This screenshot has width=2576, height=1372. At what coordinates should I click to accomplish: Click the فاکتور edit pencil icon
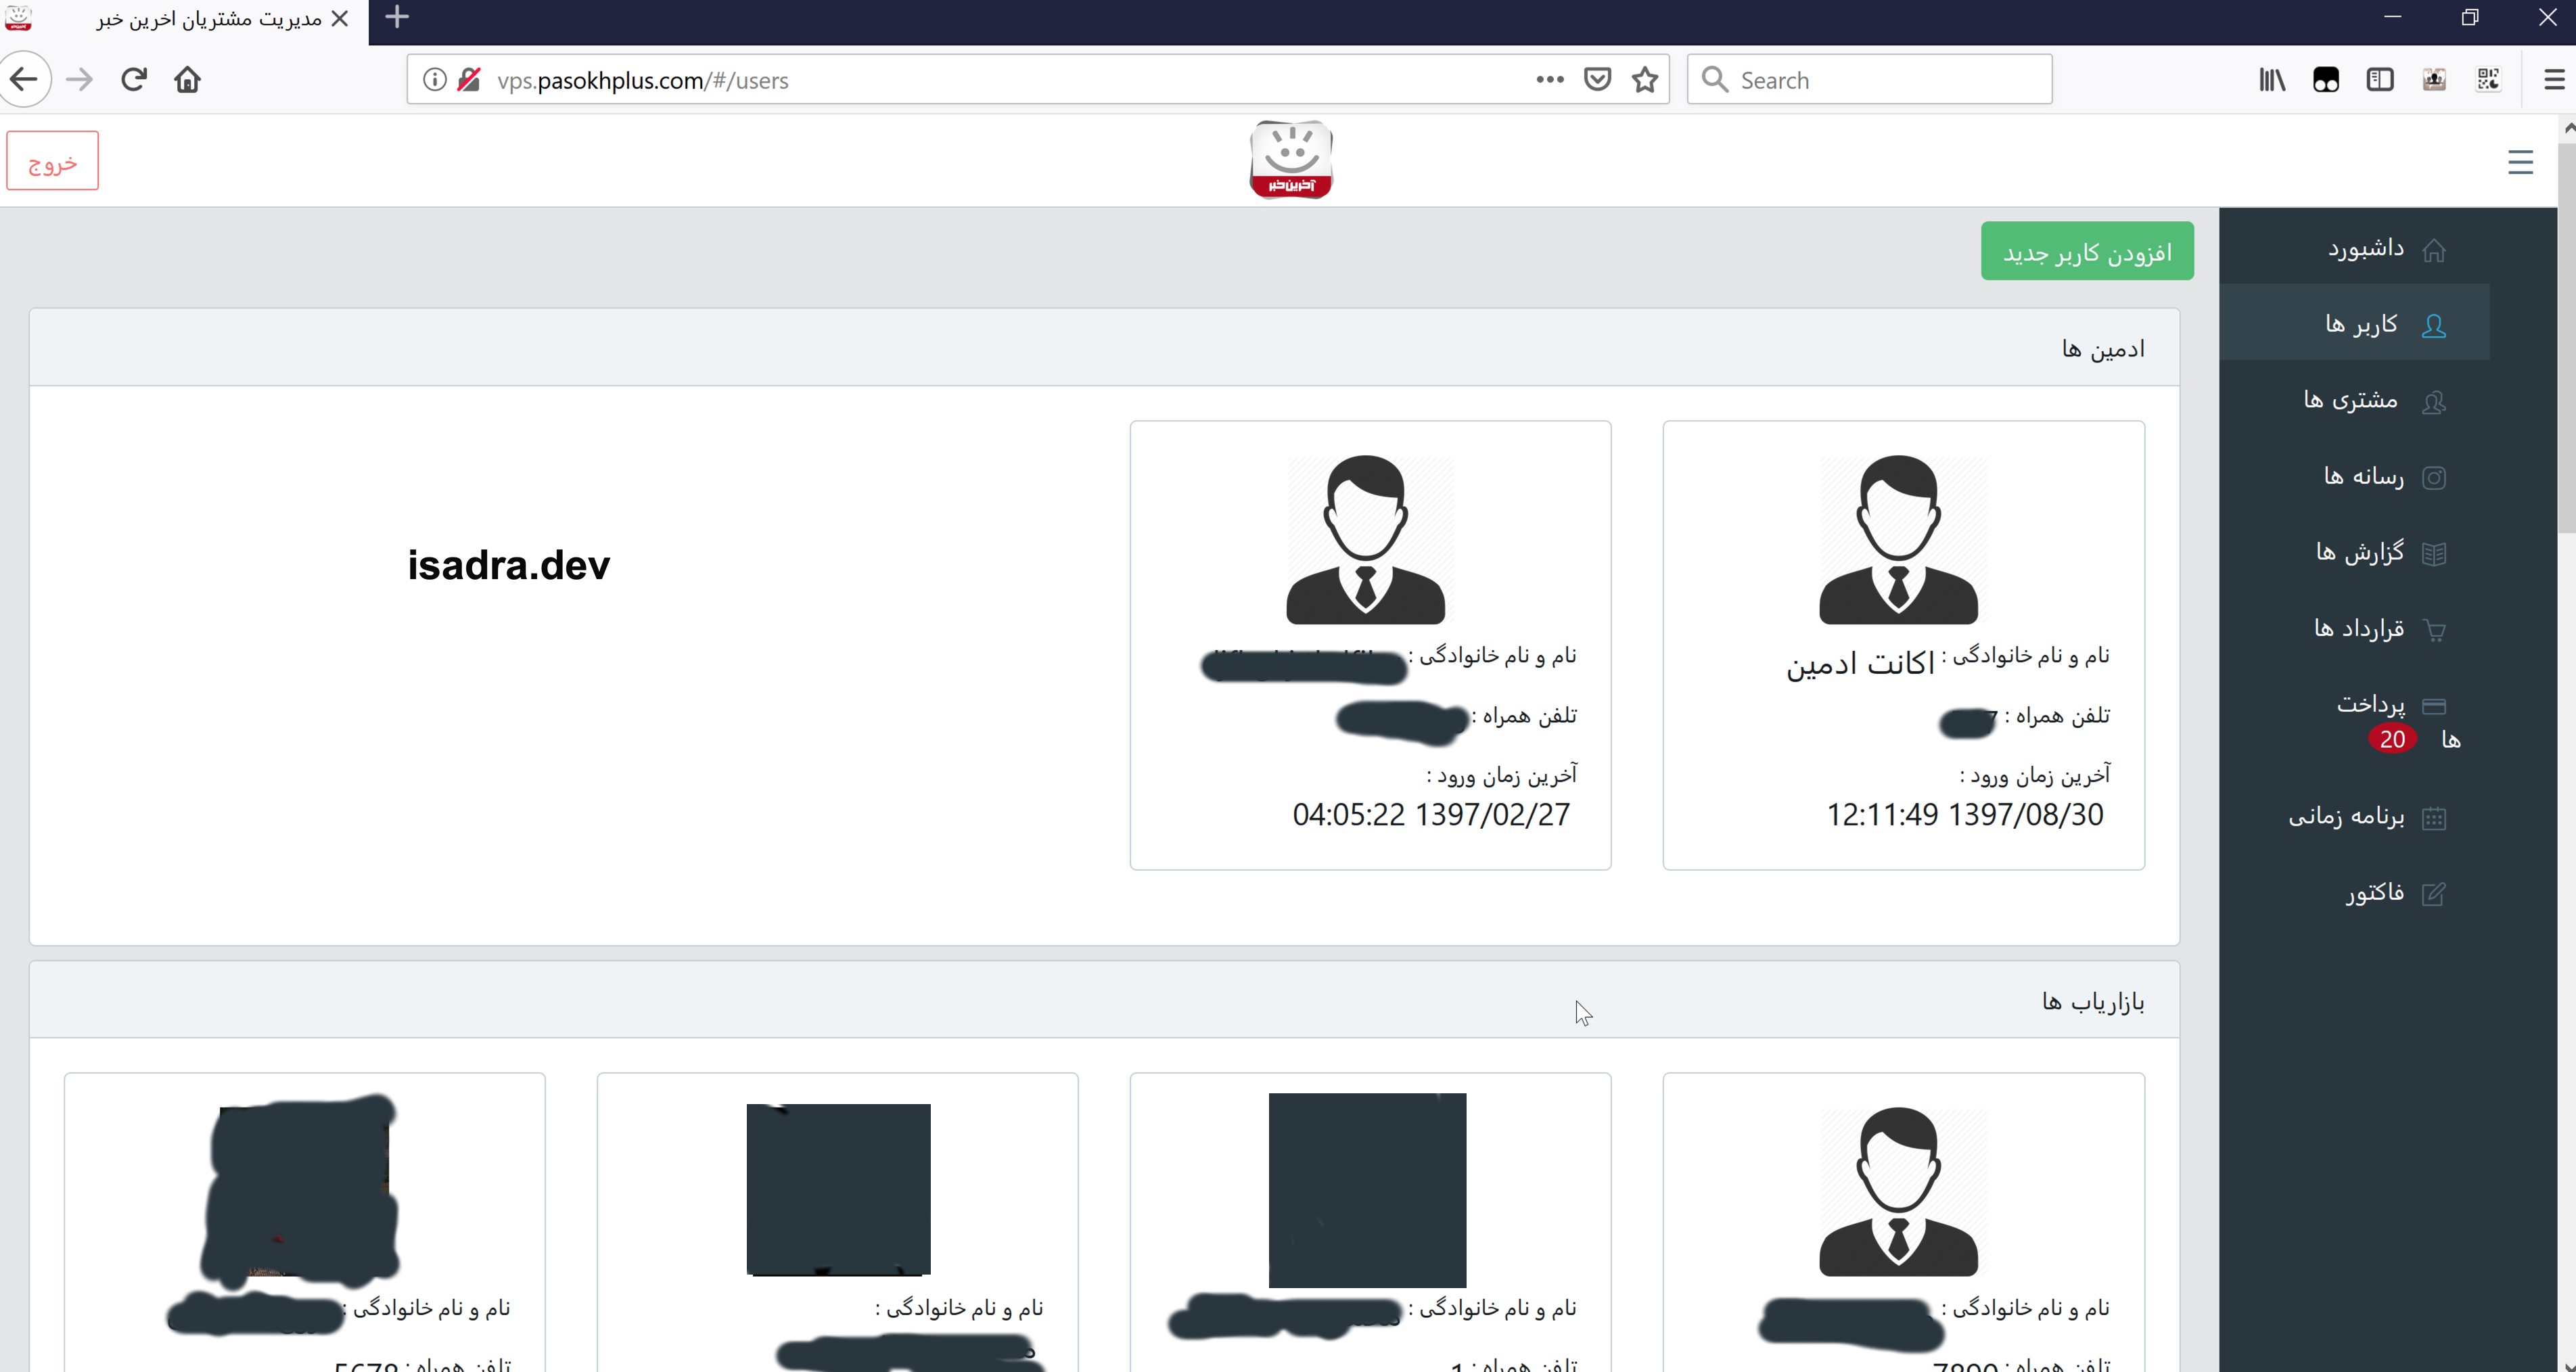point(2434,894)
